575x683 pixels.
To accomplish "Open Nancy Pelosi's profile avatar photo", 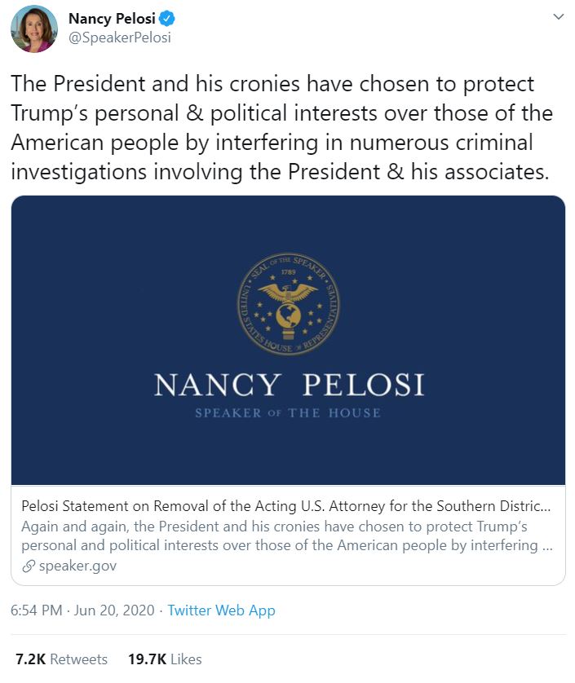I will [x=33, y=29].
